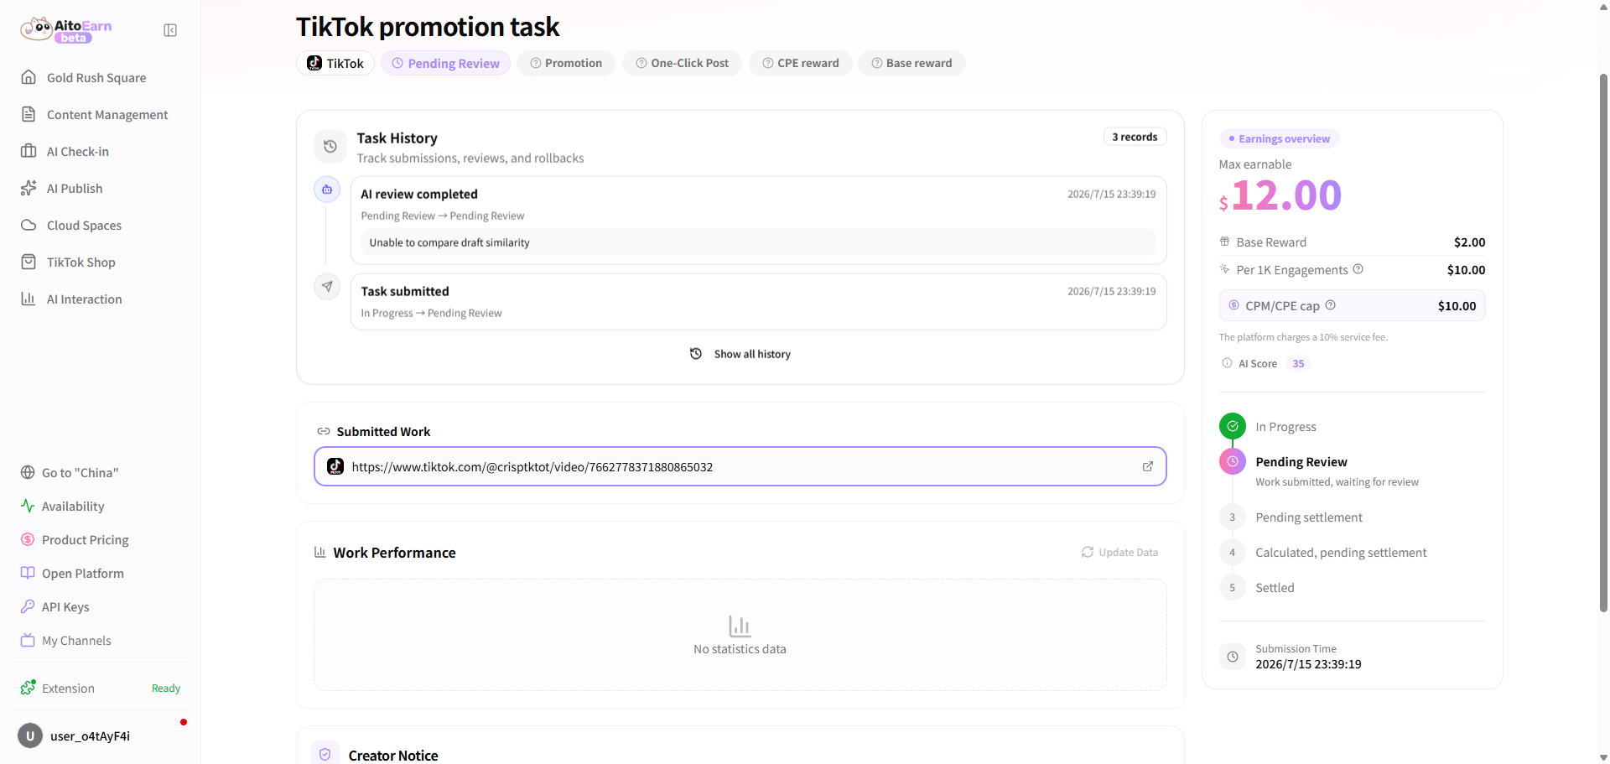Open Cloud Spaces cloud icon

point(29,225)
